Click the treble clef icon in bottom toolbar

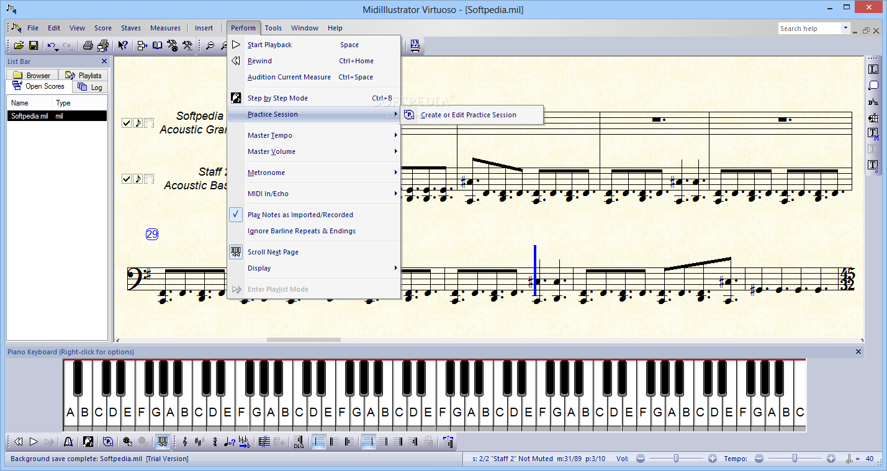[x=184, y=442]
